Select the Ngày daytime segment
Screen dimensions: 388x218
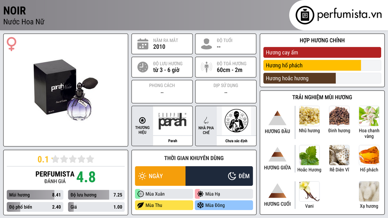pyautogui.click(x=160, y=176)
